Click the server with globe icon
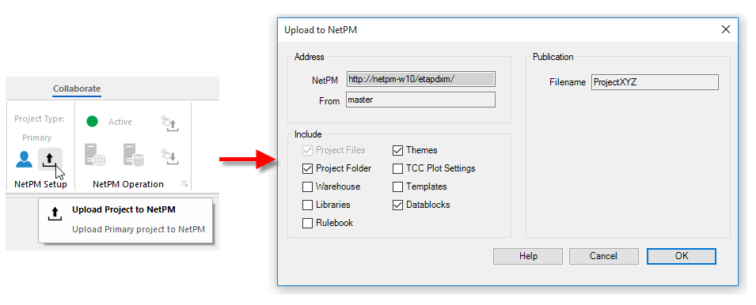Viewport: 756px width, 305px height. tap(96, 156)
